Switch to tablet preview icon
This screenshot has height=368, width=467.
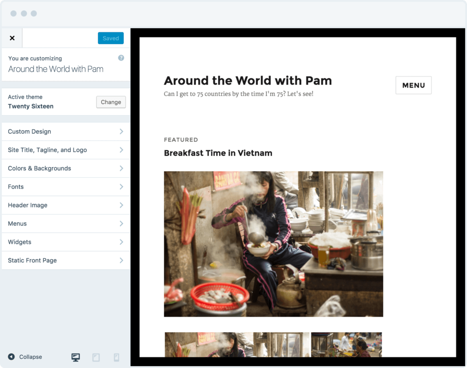coord(96,357)
